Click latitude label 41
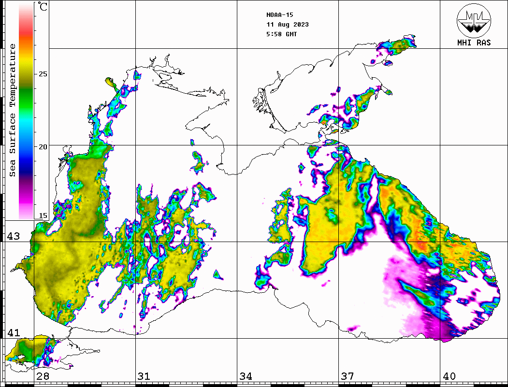This screenshot has height=387, width=508. (x=14, y=333)
